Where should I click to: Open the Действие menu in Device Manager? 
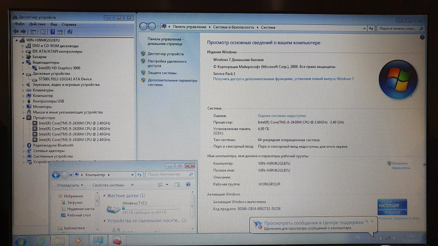[37, 24]
